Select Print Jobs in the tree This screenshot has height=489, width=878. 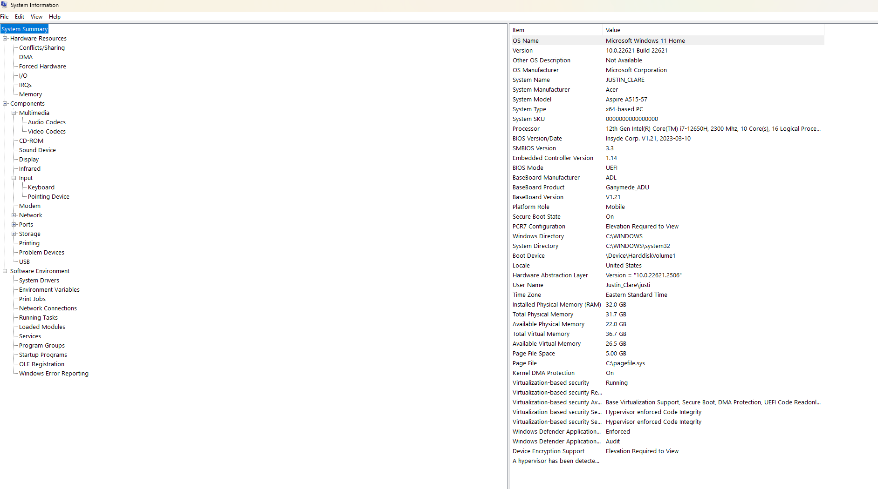[32, 299]
